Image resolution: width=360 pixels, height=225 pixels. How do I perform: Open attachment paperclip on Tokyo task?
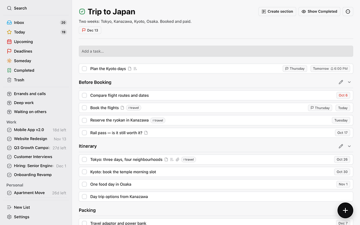[177, 160]
